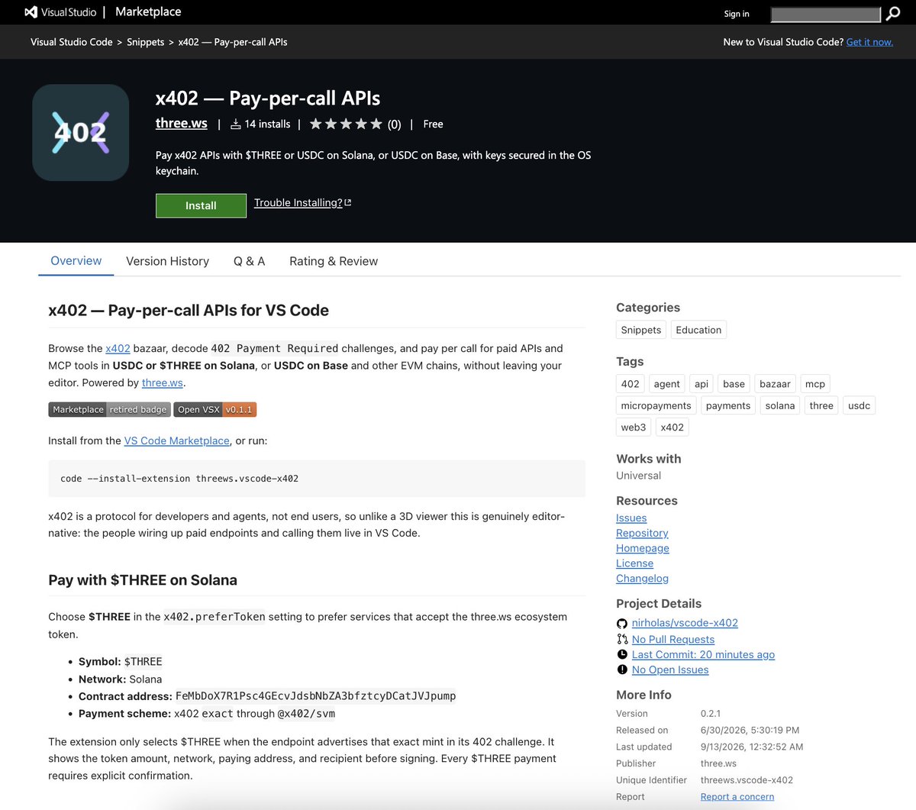Click the x402 tag
This screenshot has height=810, width=916.
tap(672, 427)
